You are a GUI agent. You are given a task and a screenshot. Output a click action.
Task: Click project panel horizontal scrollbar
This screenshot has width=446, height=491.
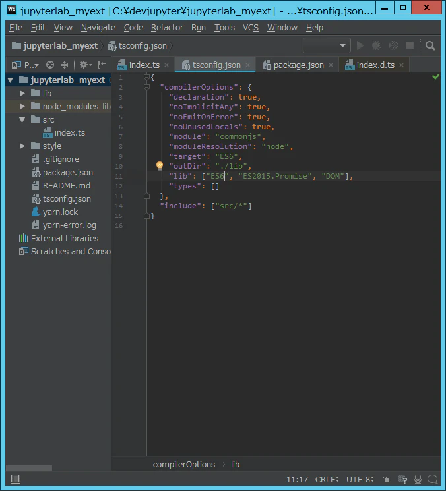(29, 468)
